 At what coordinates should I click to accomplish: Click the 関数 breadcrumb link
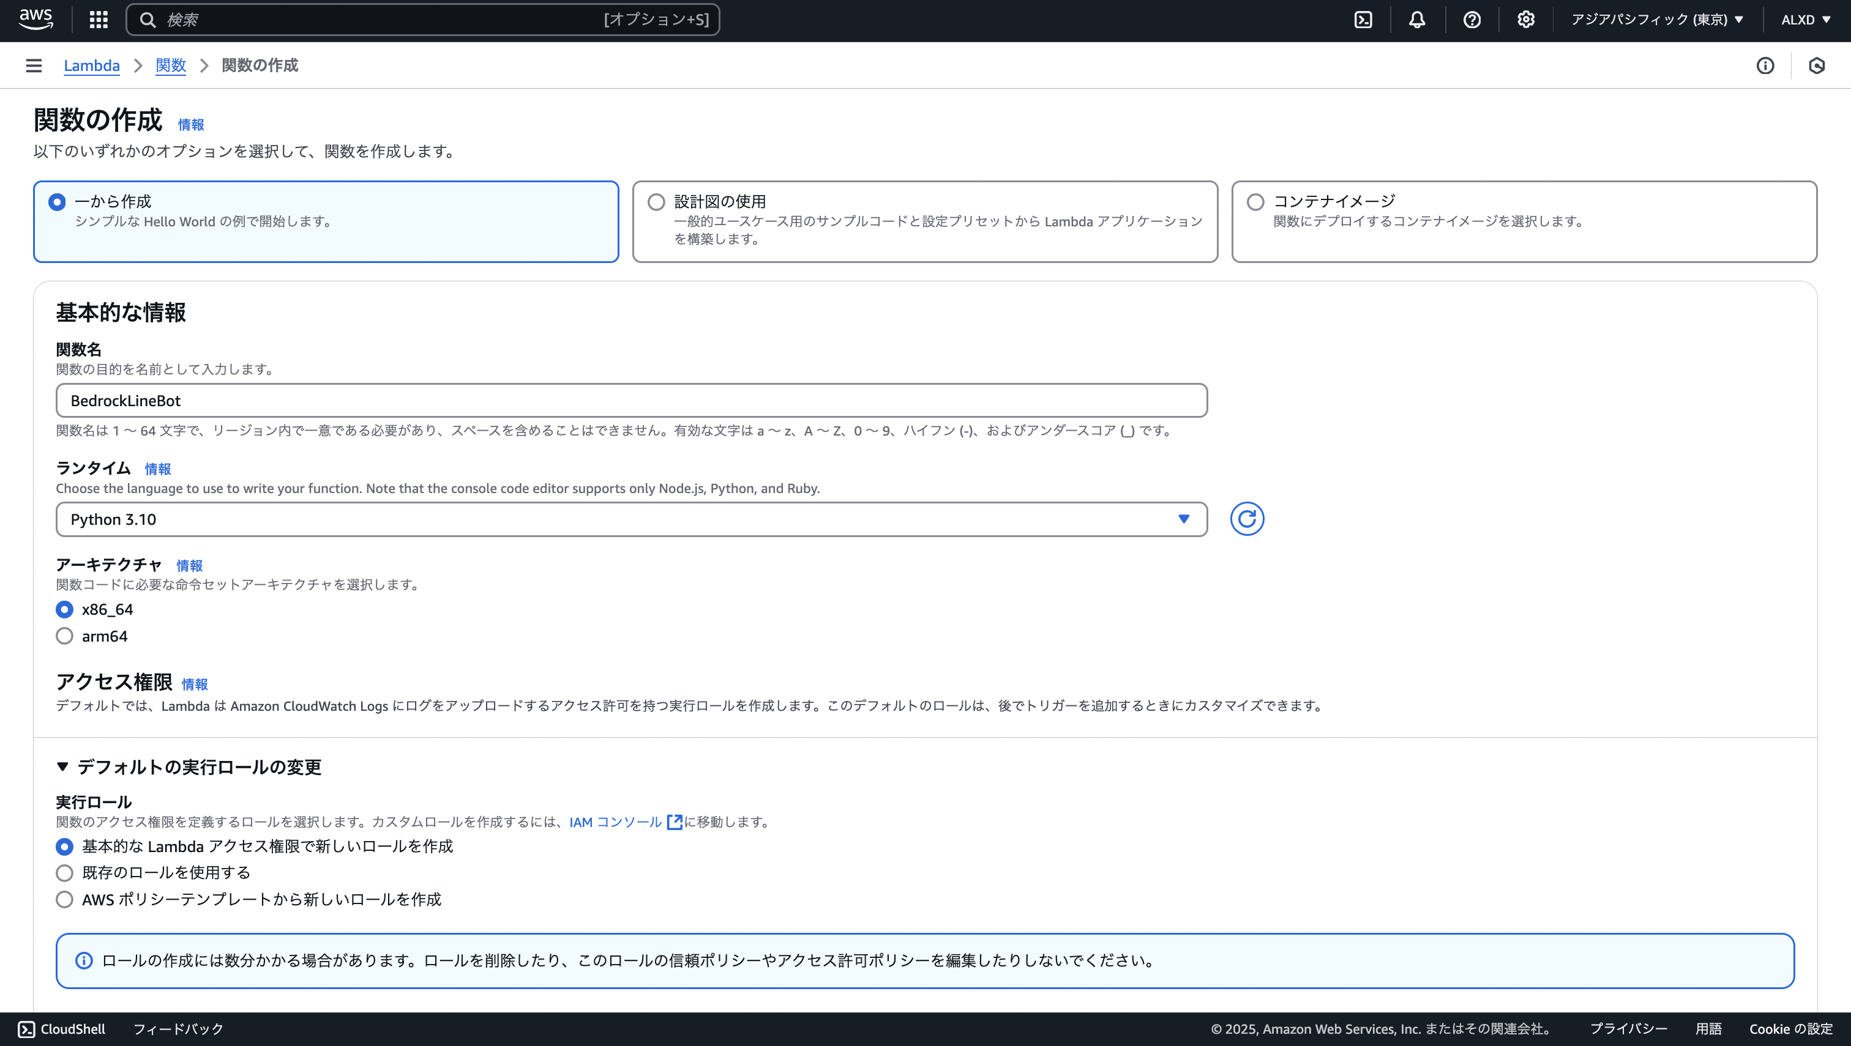click(x=170, y=65)
